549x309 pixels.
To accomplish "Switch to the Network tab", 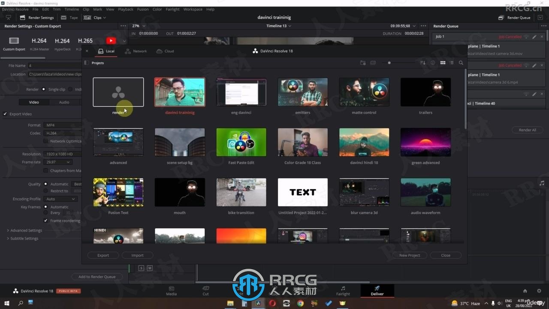I will [136, 51].
